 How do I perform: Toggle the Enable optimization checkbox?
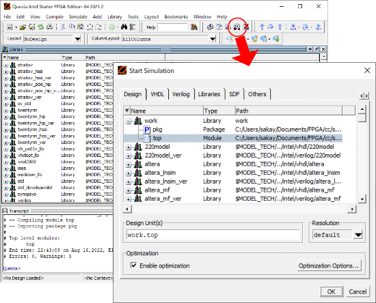(x=133, y=265)
